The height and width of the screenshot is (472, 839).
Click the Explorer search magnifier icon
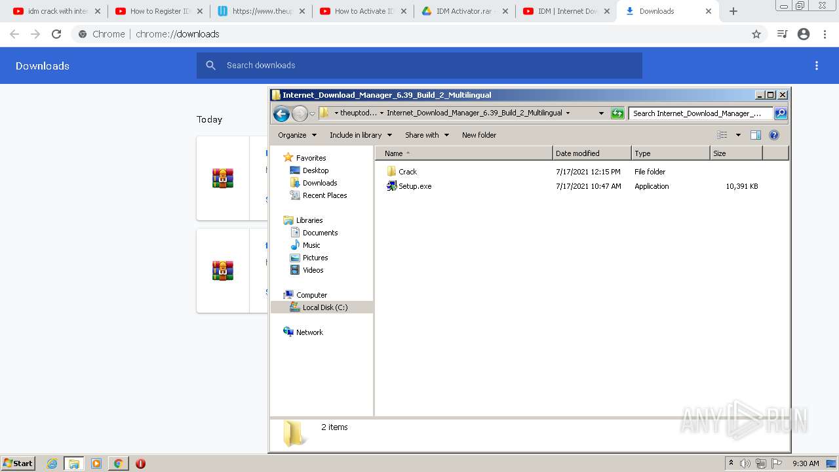[x=781, y=113]
